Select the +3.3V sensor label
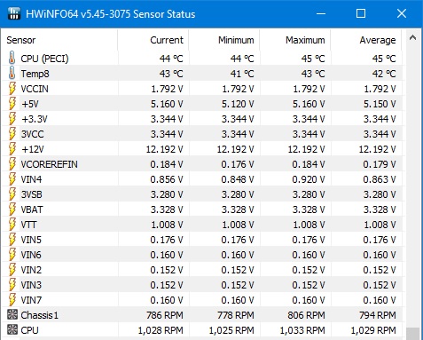Screen dimensions: 423x340 coord(35,119)
